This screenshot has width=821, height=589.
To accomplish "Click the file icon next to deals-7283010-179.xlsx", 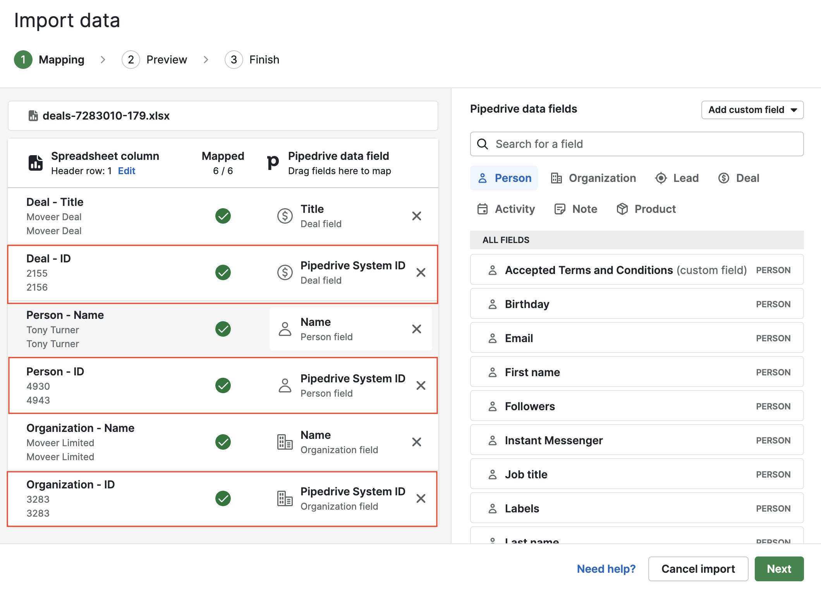I will click(x=33, y=116).
